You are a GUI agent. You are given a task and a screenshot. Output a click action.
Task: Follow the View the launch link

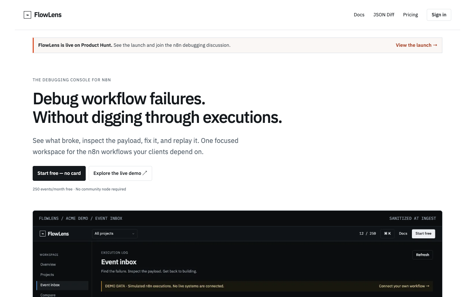click(416, 45)
